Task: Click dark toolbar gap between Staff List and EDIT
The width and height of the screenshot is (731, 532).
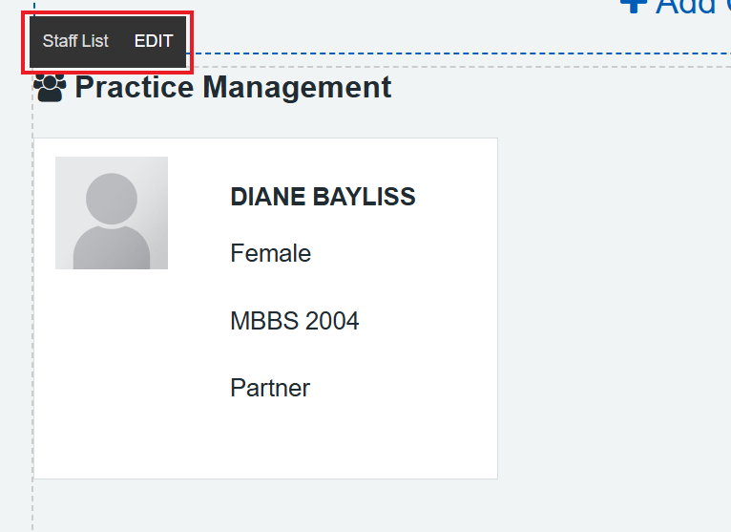Action: pos(121,41)
